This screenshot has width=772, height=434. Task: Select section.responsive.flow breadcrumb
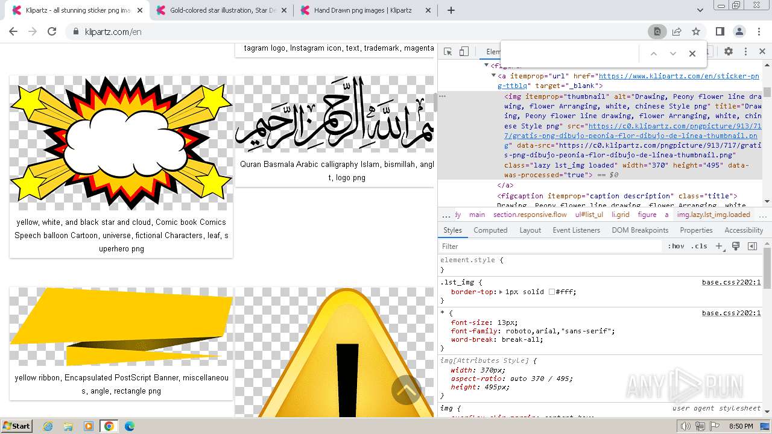click(x=530, y=215)
